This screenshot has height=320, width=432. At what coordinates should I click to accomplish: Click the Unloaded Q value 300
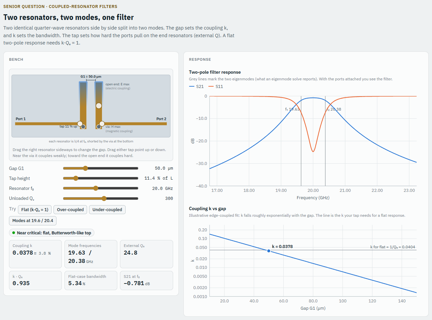[x=169, y=199]
